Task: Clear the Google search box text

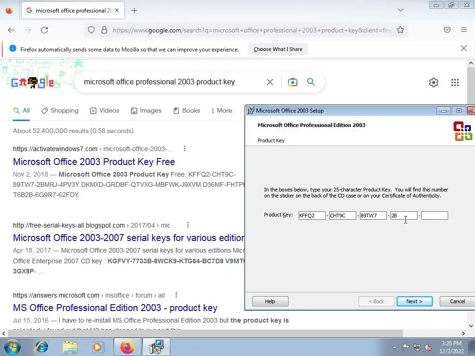Action: tap(270, 82)
